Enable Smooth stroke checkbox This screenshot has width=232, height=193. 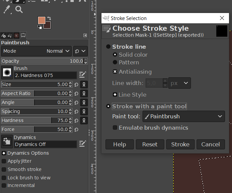[4, 169]
